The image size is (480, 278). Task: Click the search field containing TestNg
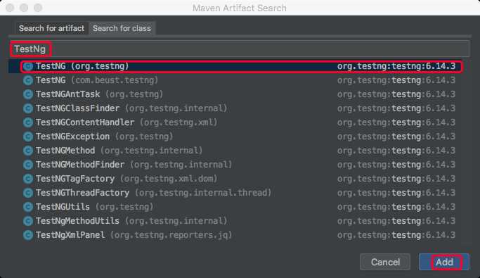pyautogui.click(x=240, y=49)
